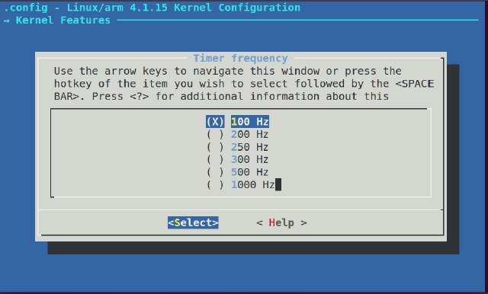Choose the 200 Hz radio parentheses
Viewport: 488px width, 294px height.
pyautogui.click(x=215, y=134)
